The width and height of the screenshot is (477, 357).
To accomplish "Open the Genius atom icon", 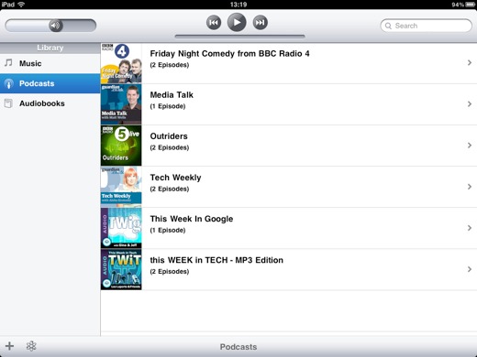I will click(x=31, y=346).
